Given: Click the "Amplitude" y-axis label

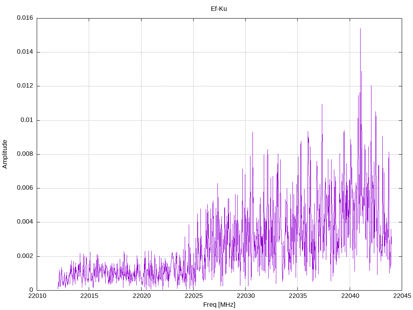Looking at the screenshot, I should (x=5, y=154).
